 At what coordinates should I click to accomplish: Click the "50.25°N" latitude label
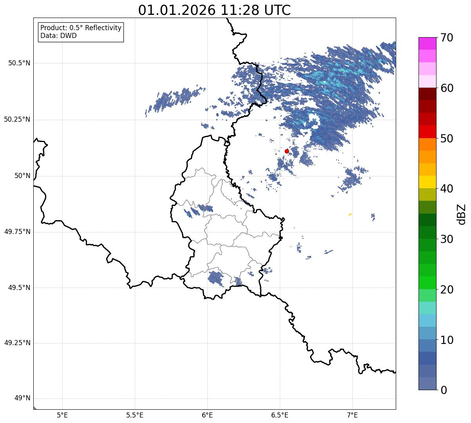(x=17, y=119)
